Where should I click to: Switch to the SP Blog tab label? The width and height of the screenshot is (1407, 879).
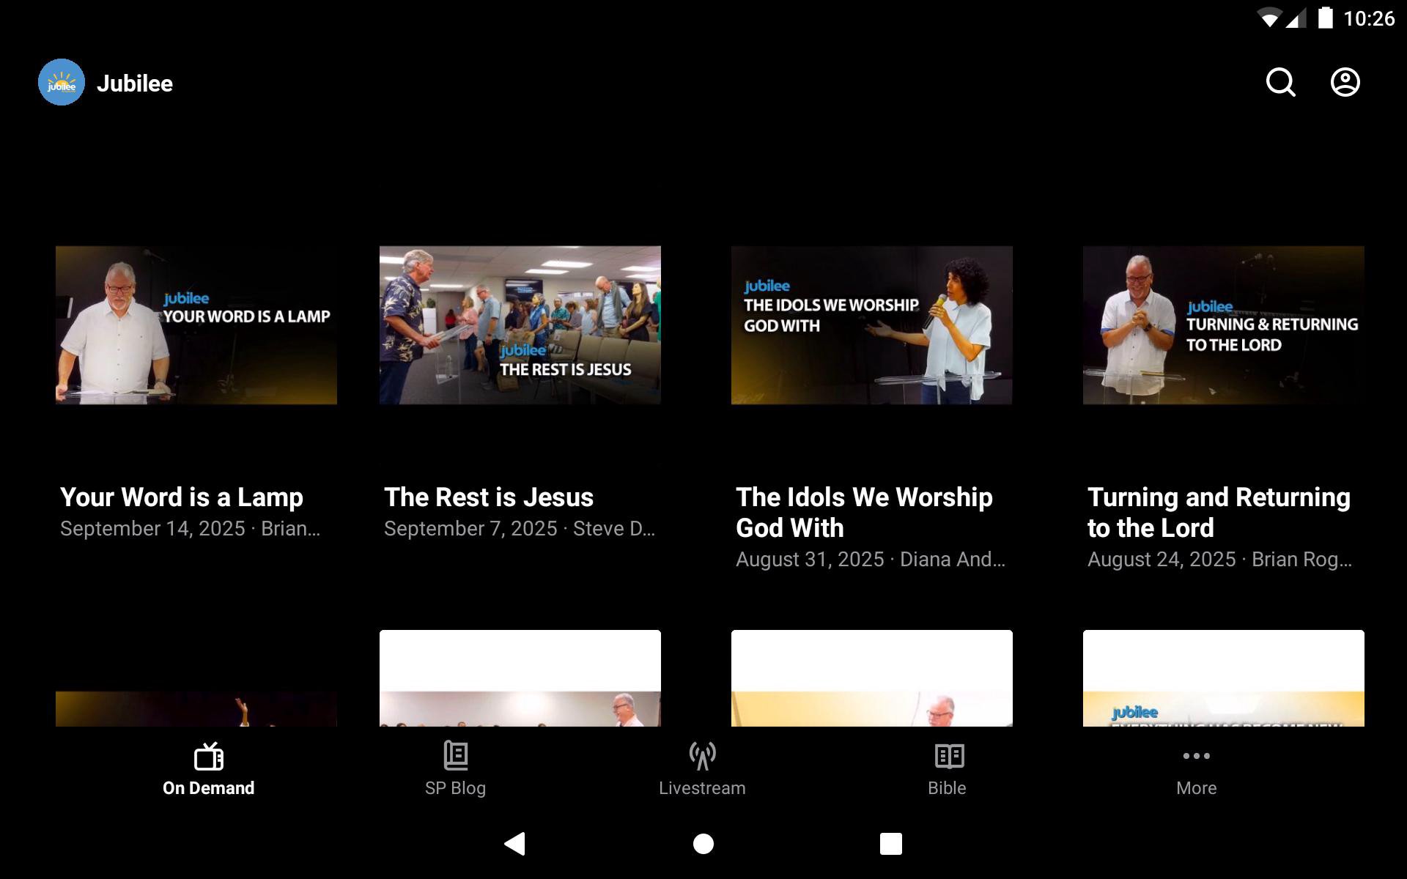pyautogui.click(x=455, y=788)
